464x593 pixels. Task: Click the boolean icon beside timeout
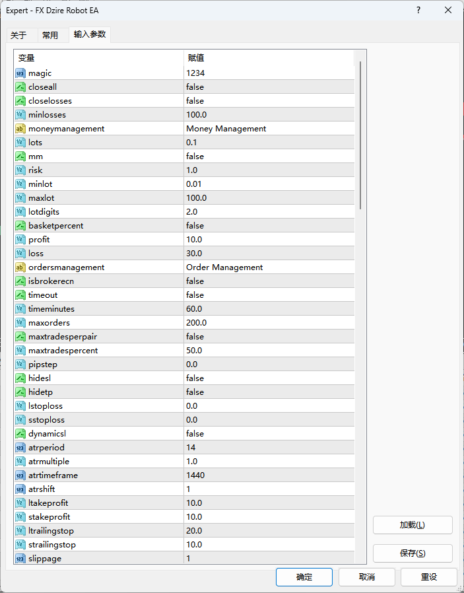click(x=20, y=295)
